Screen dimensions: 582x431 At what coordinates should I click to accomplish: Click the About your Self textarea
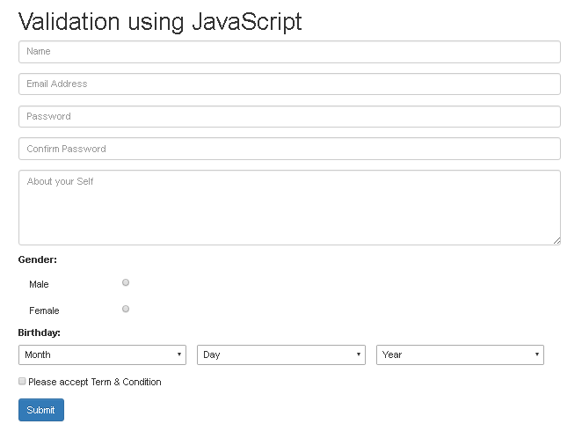[x=289, y=208]
